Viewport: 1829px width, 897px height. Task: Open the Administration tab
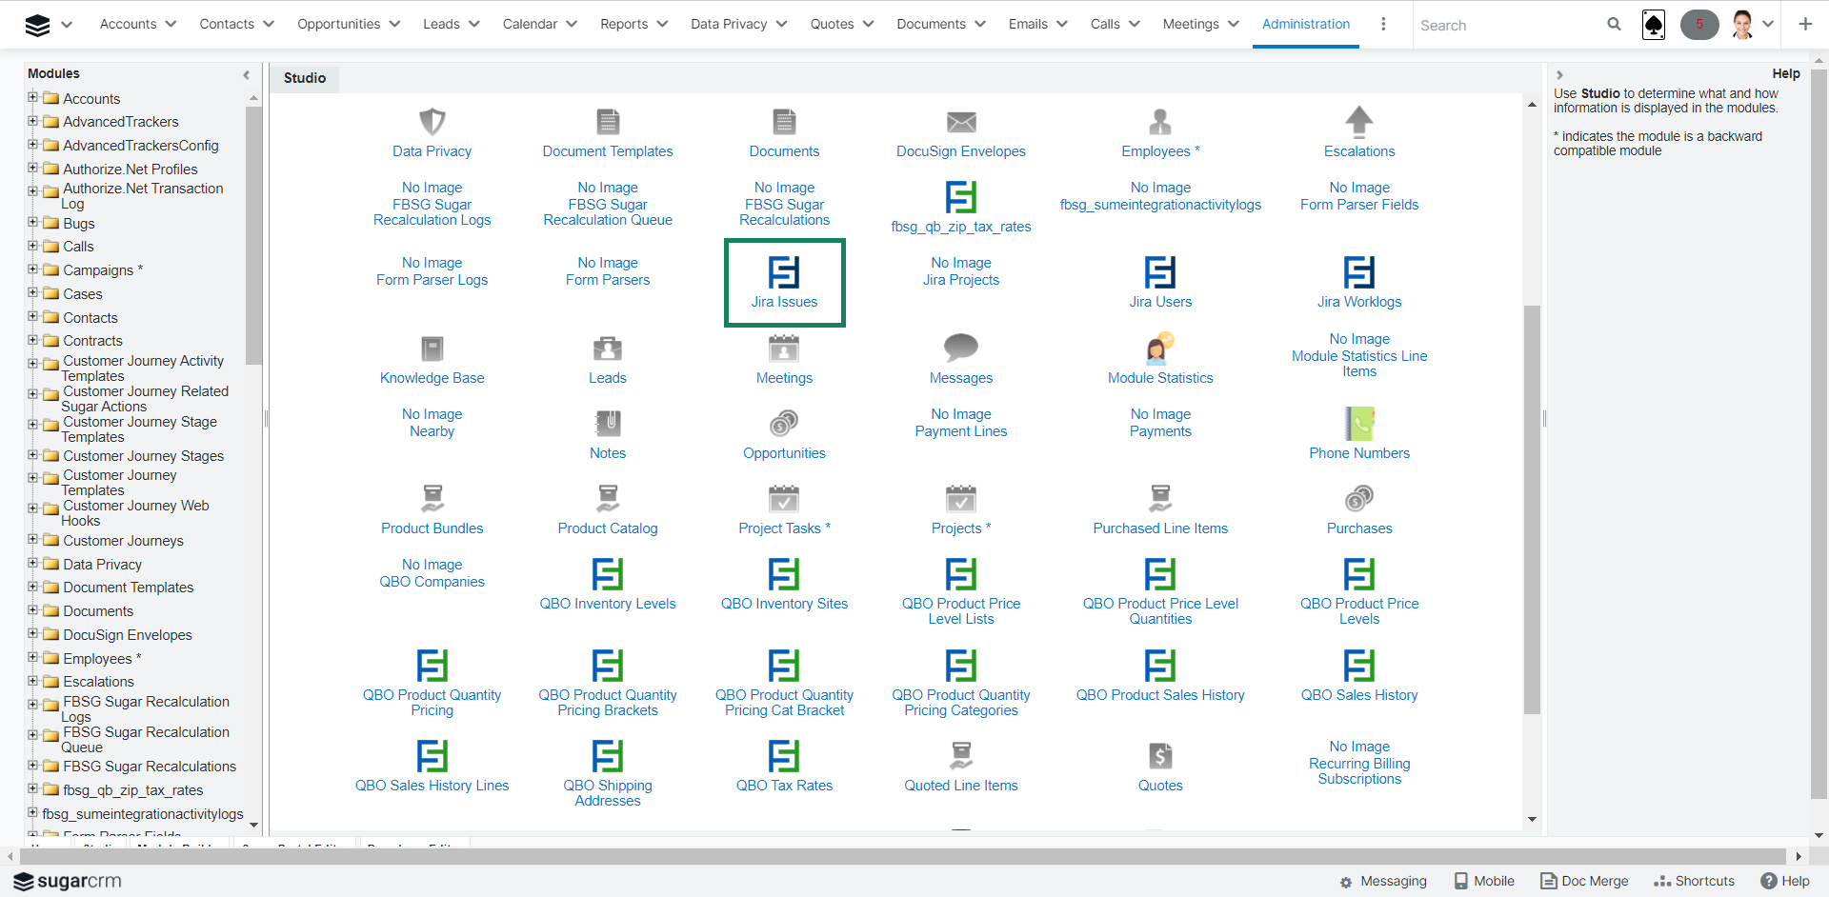coord(1305,25)
